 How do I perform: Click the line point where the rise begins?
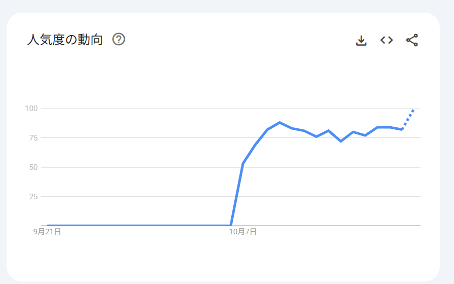point(231,225)
